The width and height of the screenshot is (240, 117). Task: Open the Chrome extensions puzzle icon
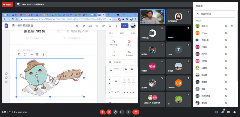coord(123,19)
